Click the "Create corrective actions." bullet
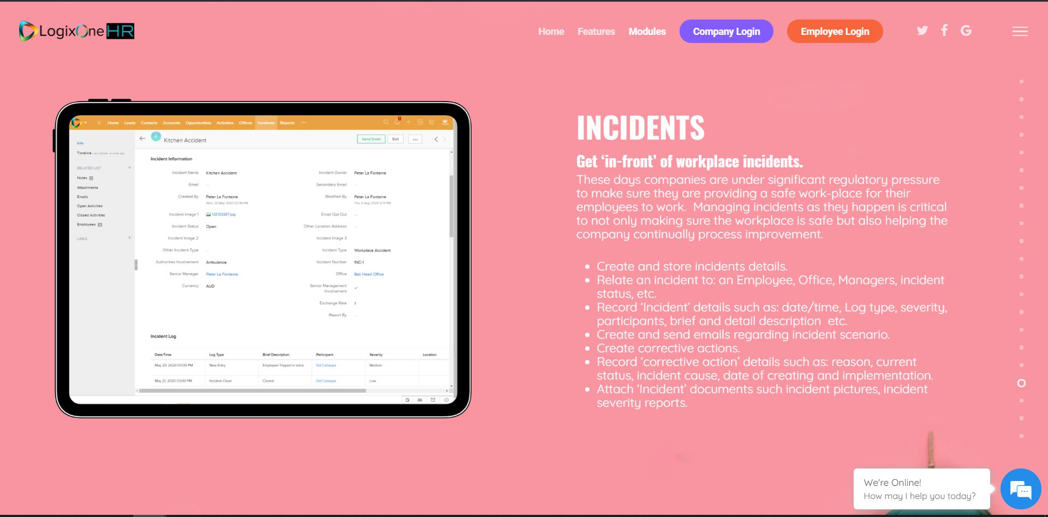 (668, 348)
